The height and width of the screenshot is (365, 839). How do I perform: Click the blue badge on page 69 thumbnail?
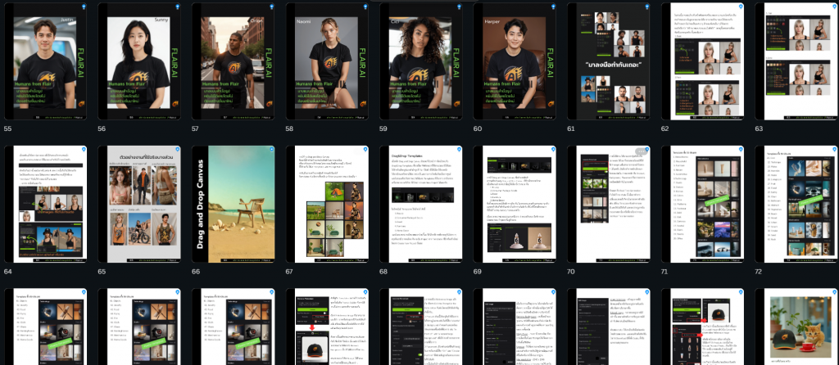pos(551,151)
